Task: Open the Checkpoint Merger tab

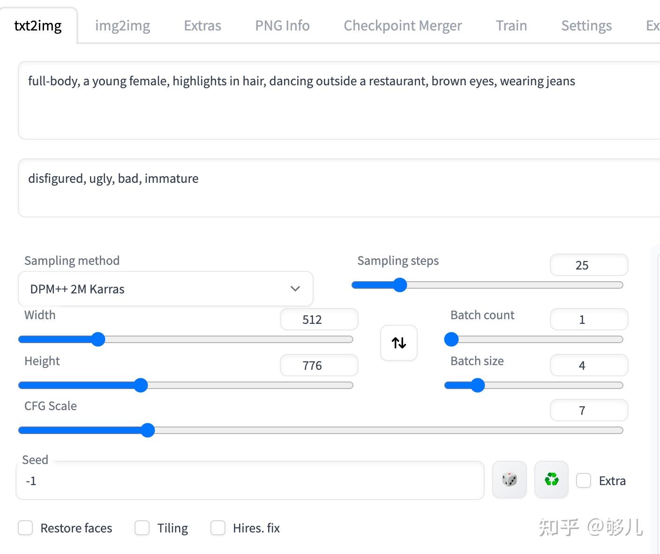Action: pos(403,26)
